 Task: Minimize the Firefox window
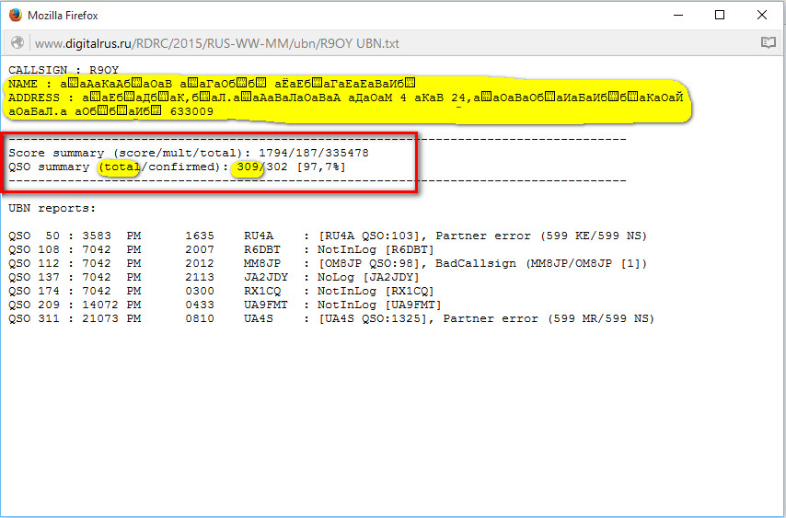pyautogui.click(x=677, y=16)
